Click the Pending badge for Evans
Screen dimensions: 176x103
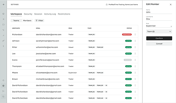click(128, 60)
